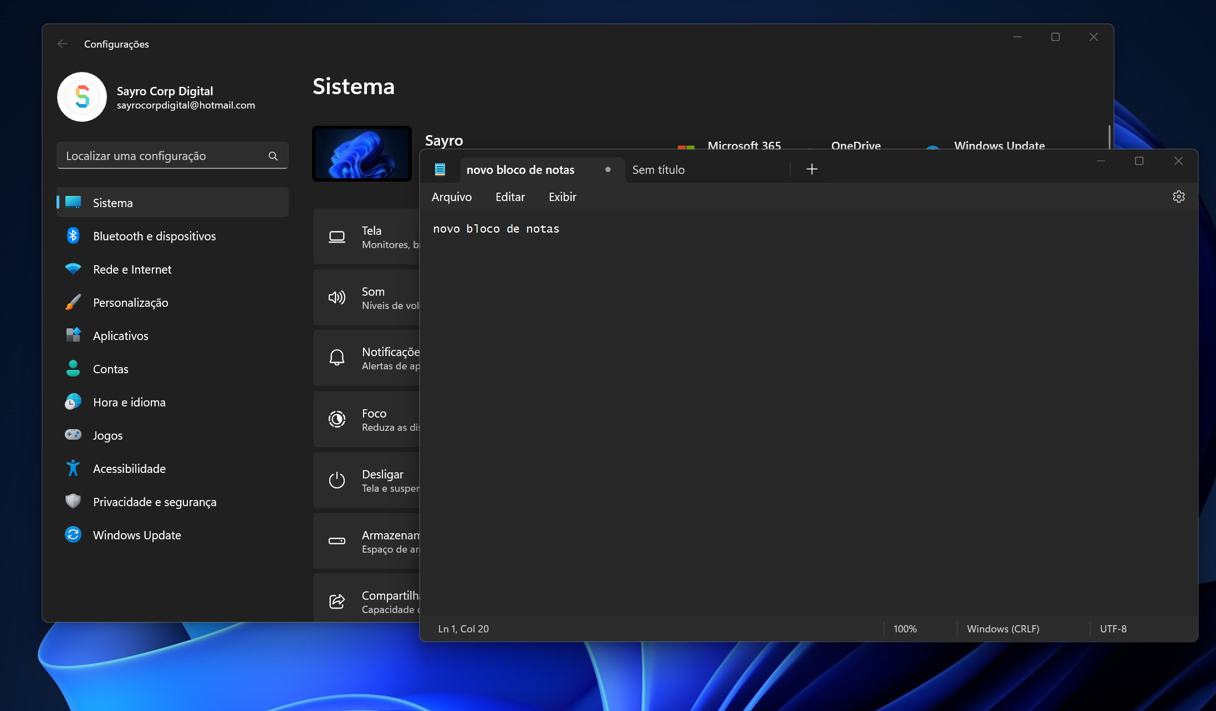1216x711 pixels.
Task: Open Armazenamento storage settings card
Action: (x=367, y=542)
